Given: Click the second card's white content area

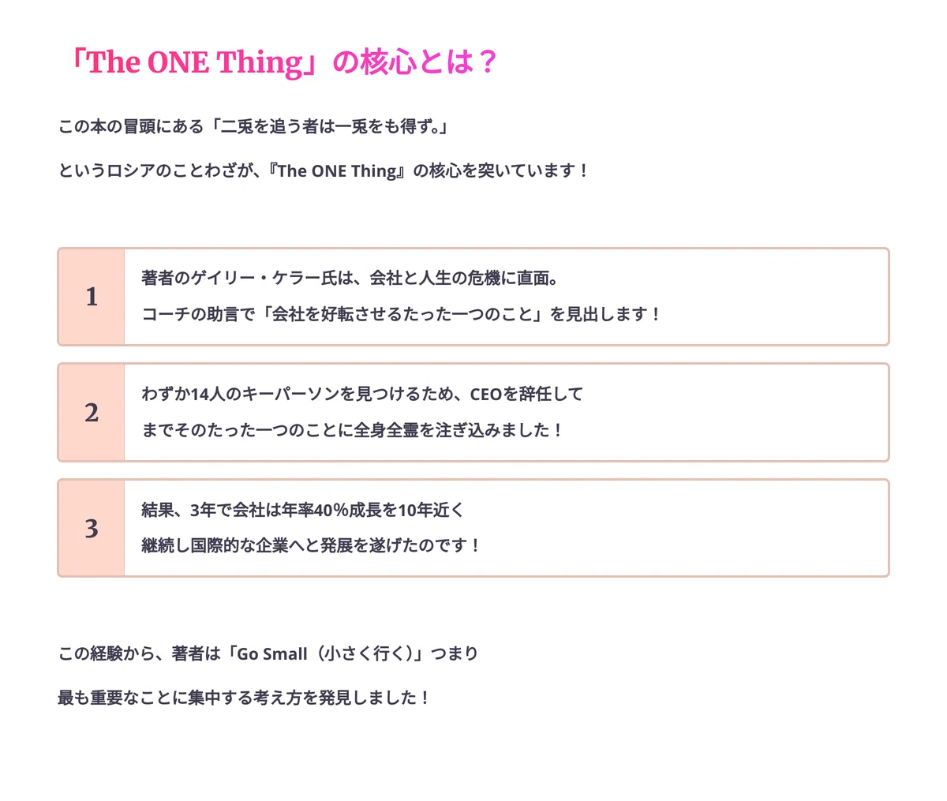Looking at the screenshot, I should click(x=506, y=412).
